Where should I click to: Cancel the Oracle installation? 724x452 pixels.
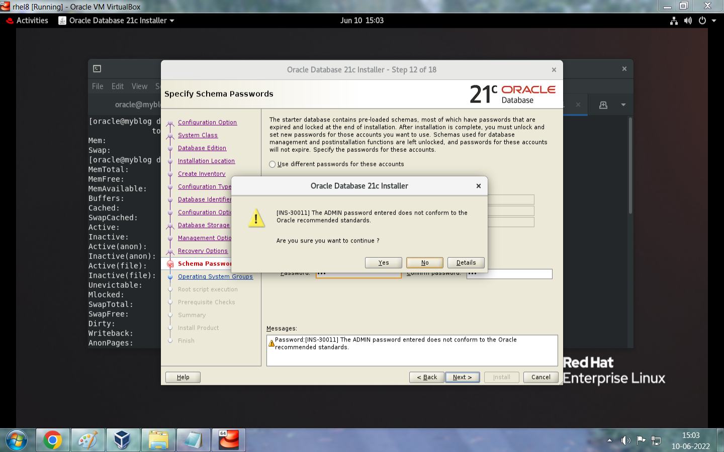point(541,377)
